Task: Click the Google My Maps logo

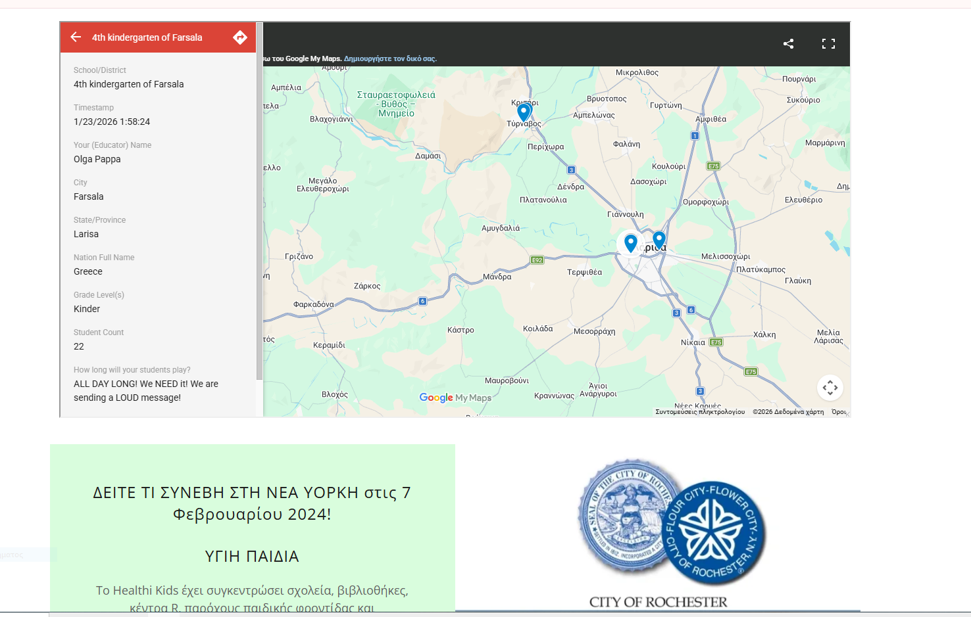Action: click(x=455, y=398)
